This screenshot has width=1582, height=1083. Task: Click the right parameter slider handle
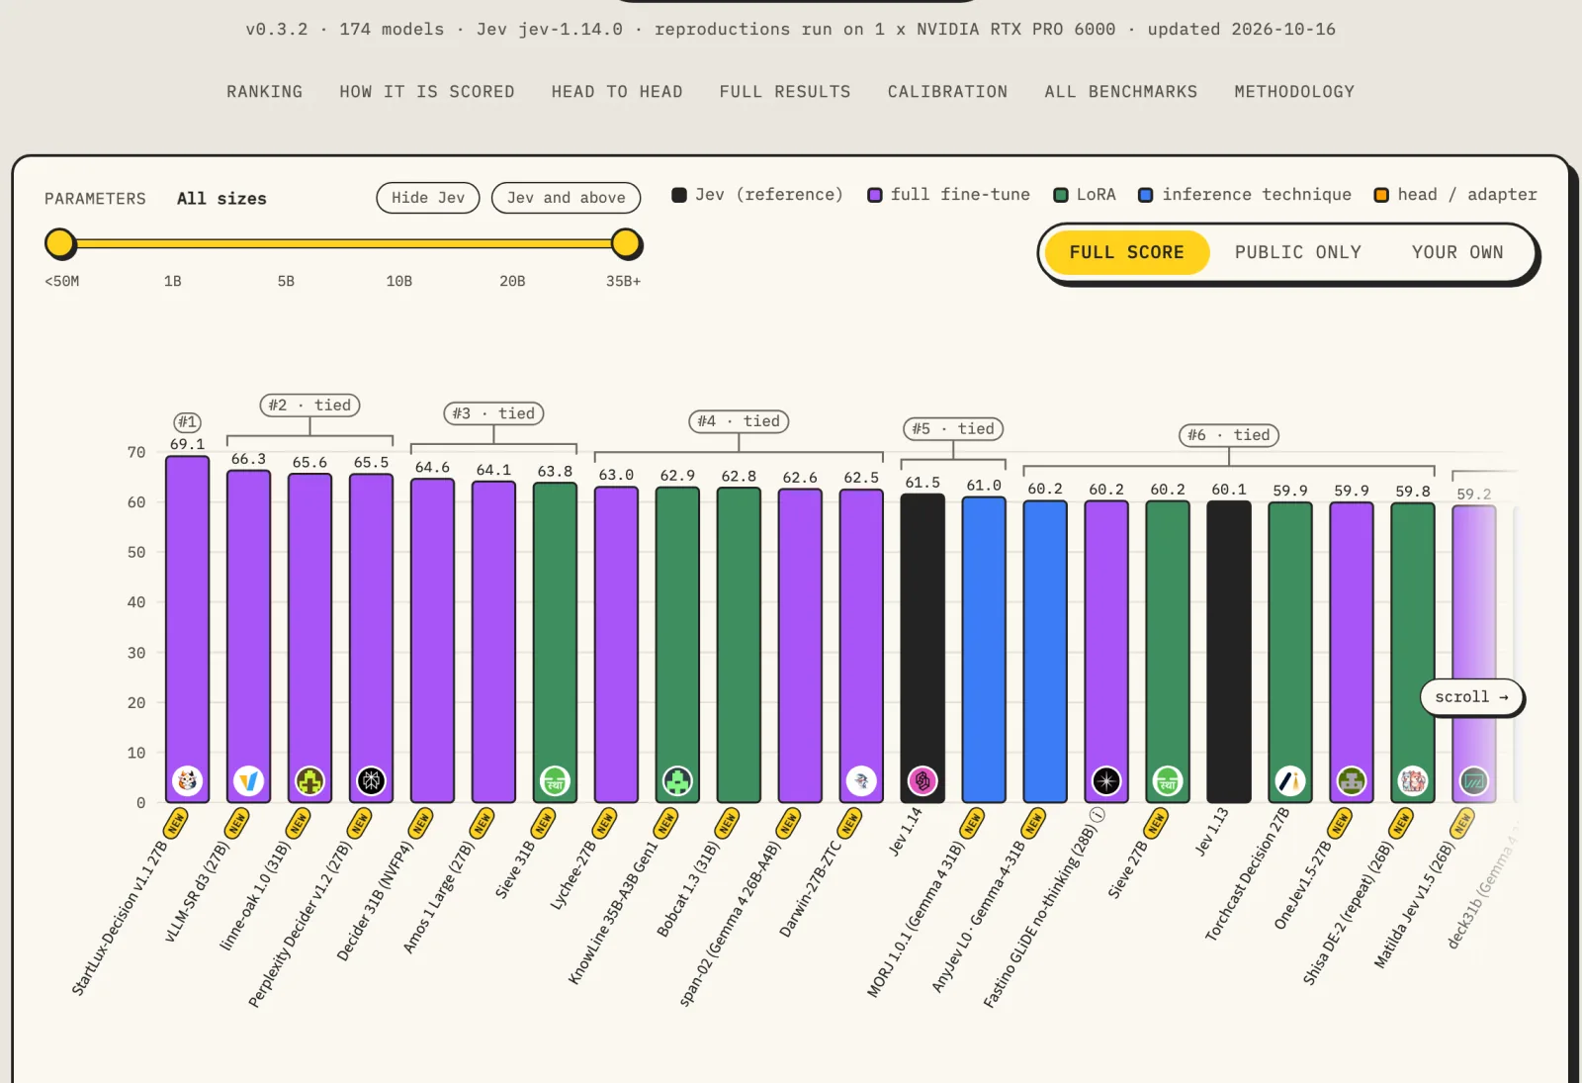click(626, 243)
